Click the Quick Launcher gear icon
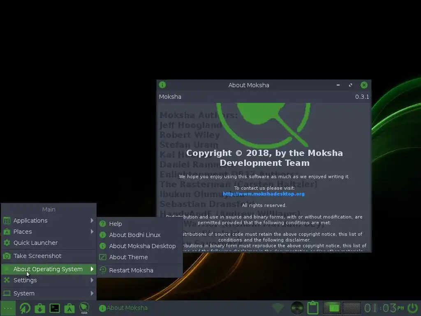 pyautogui.click(x=7, y=243)
